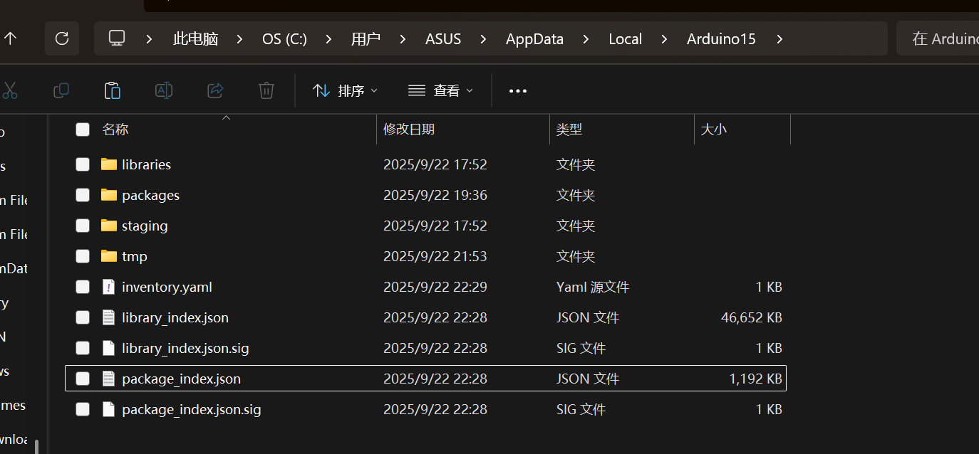Check the box next to the libraries folder
Viewport: 979px width, 454px height.
pyautogui.click(x=83, y=164)
